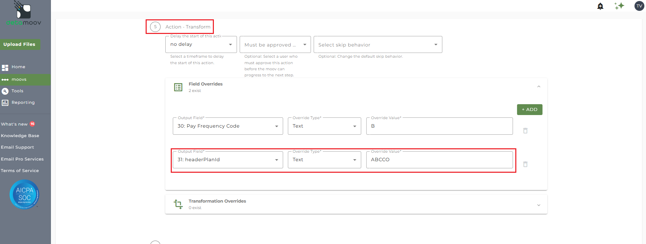Click the AICPA SOC badge

click(24, 194)
